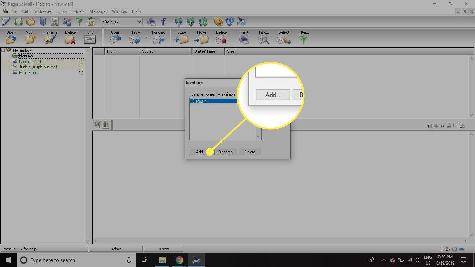Click the Move message button

click(201, 37)
